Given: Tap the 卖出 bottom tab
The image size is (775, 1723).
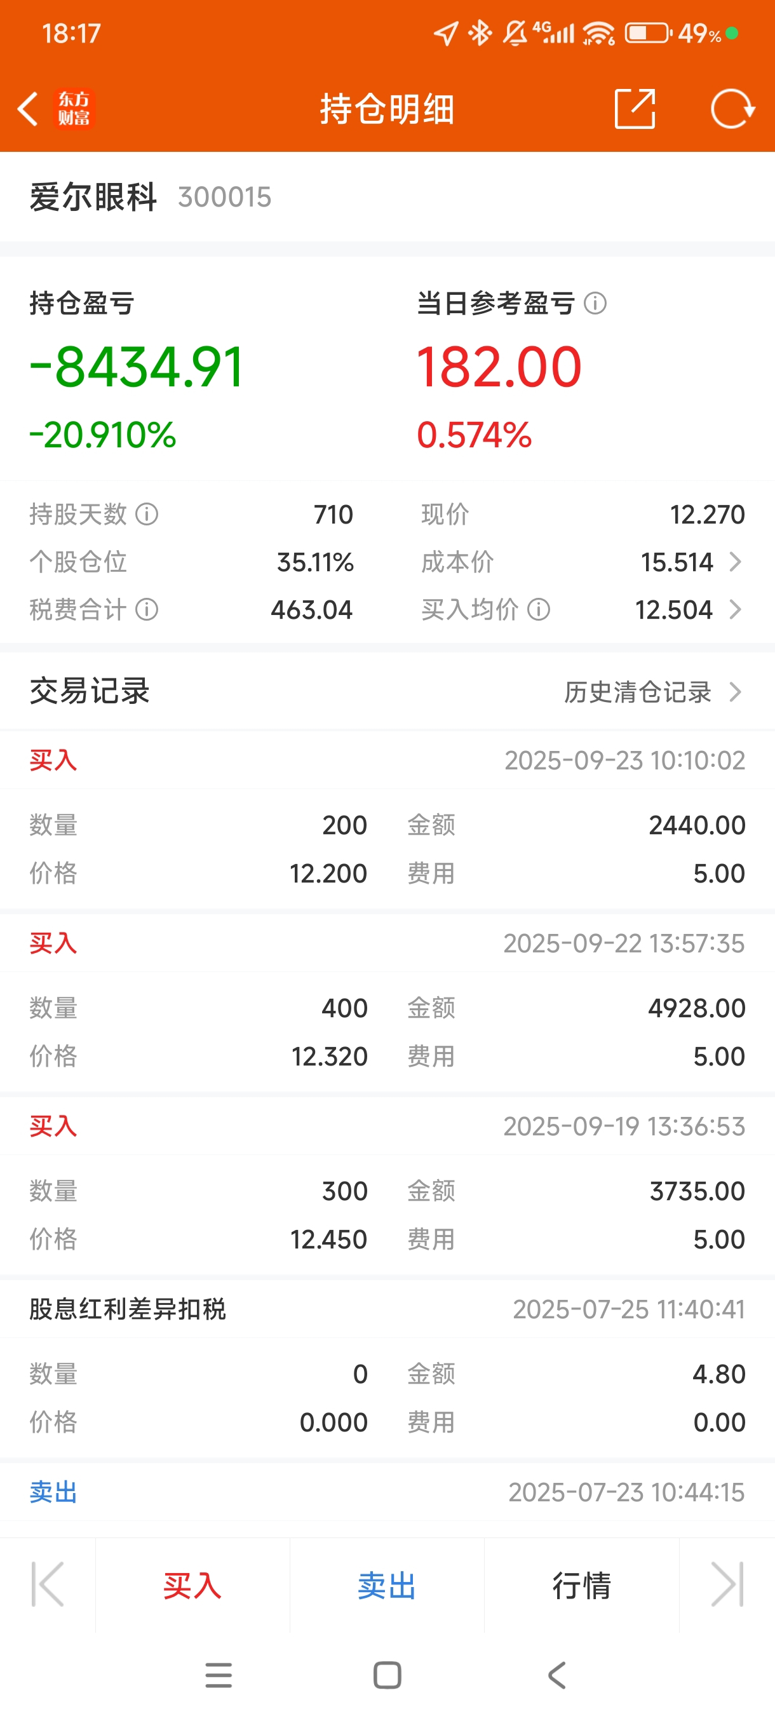Looking at the screenshot, I should click(386, 1585).
